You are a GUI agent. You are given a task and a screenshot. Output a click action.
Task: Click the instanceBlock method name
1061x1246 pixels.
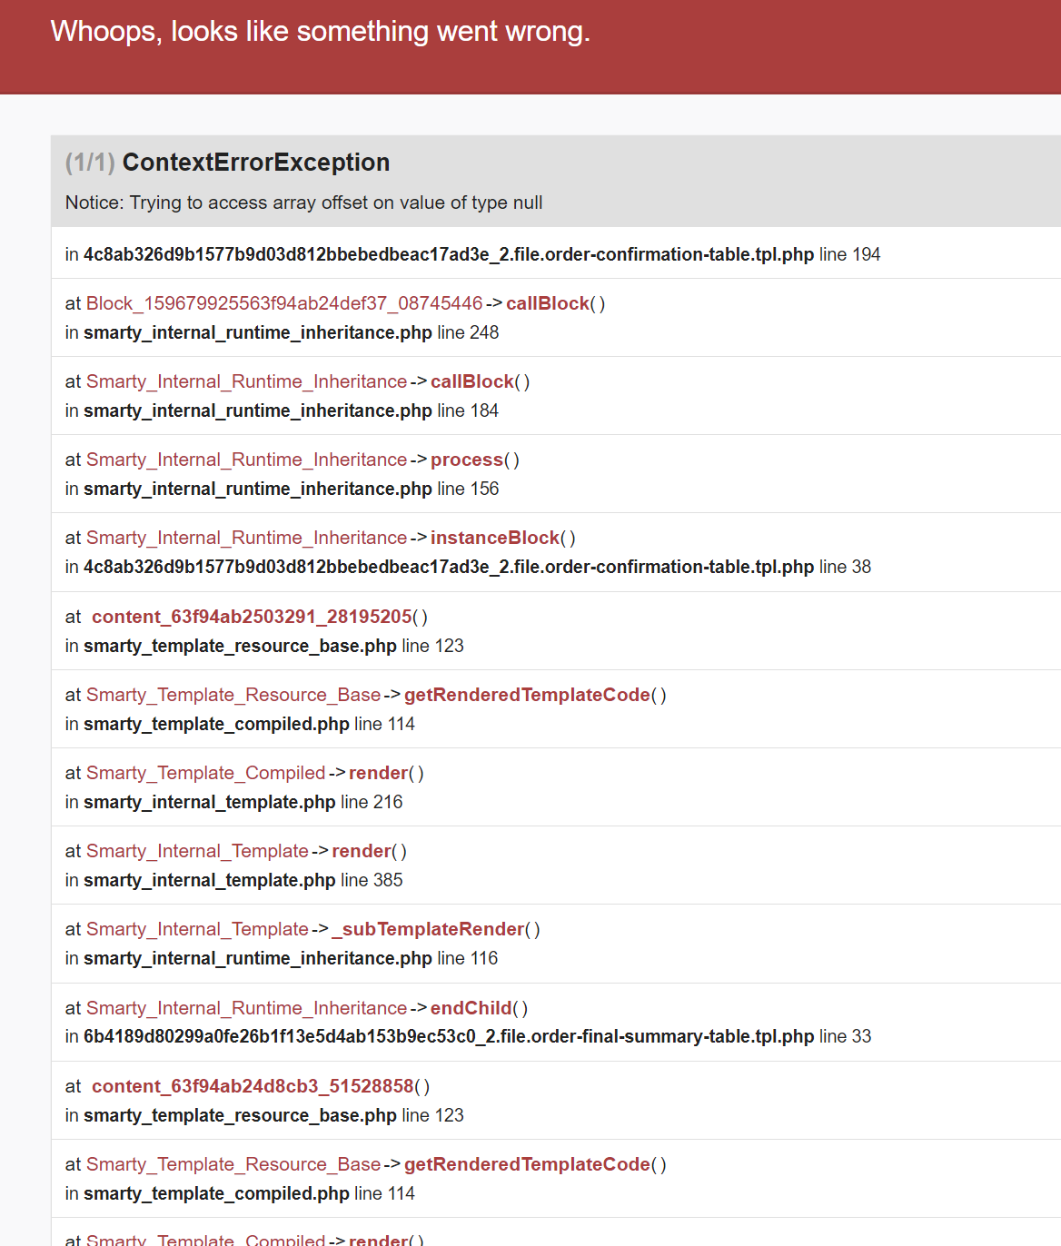[495, 538]
